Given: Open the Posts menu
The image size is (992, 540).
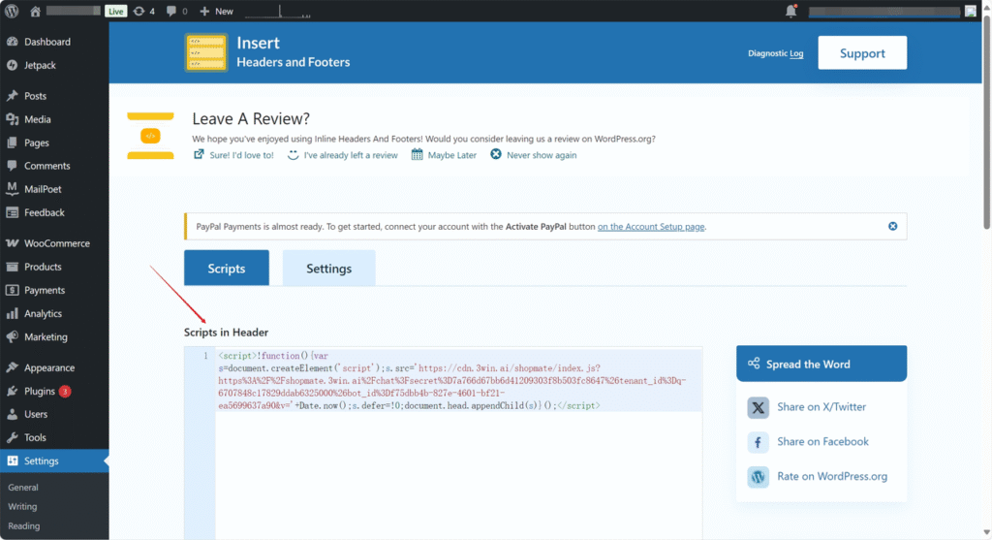Looking at the screenshot, I should pyautogui.click(x=36, y=96).
